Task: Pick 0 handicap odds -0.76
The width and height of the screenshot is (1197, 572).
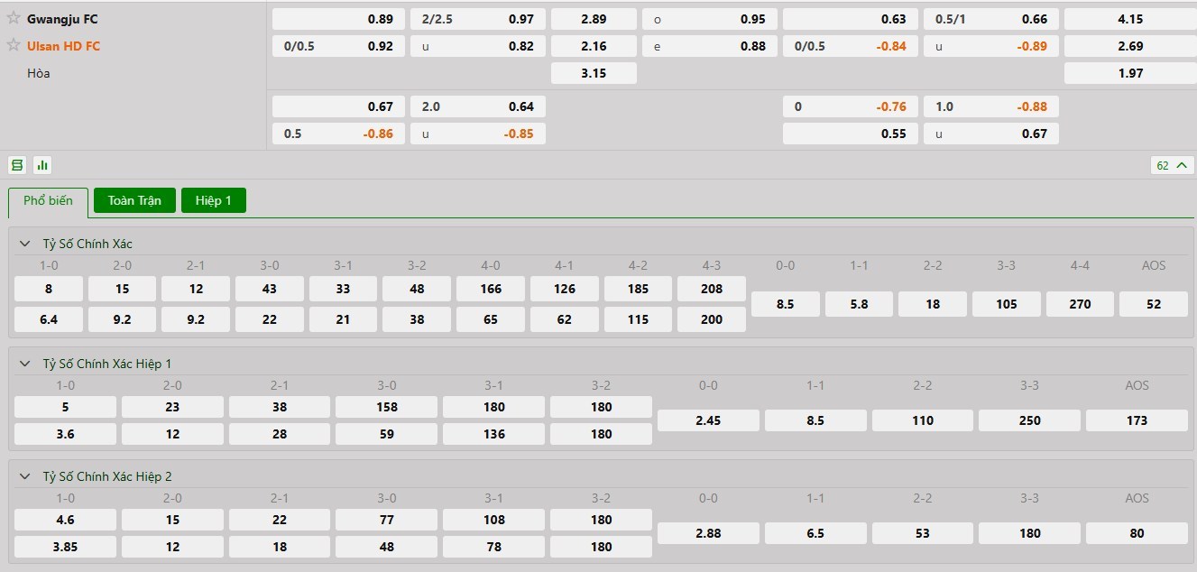Action: (851, 106)
